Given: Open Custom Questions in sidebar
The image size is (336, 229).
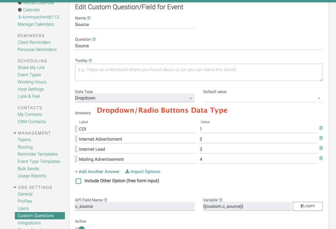Looking at the screenshot, I should (x=40, y=216).
